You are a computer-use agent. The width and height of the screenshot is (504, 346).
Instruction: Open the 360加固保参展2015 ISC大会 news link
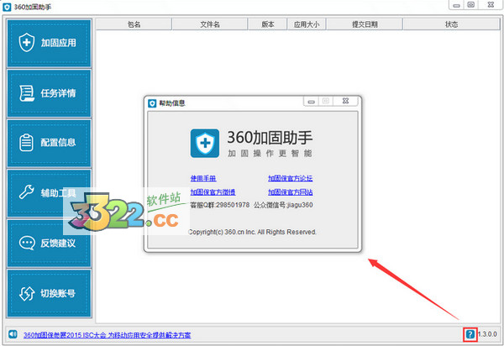[x=107, y=335]
